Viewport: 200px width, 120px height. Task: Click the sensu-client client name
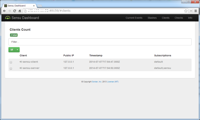[30, 62]
